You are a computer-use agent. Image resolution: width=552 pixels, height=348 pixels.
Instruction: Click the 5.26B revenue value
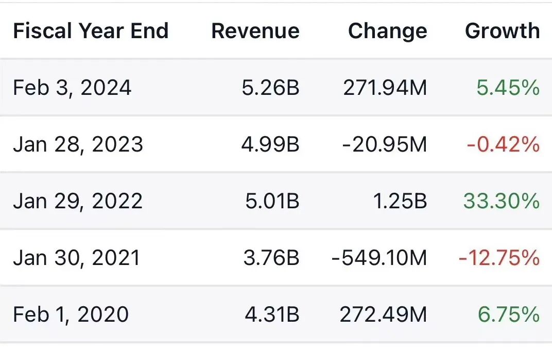[x=270, y=88]
